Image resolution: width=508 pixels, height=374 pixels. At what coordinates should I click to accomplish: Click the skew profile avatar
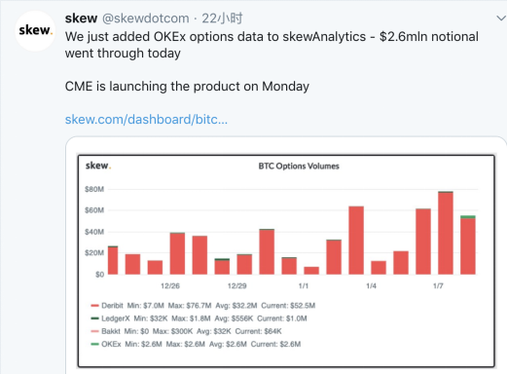click(x=34, y=31)
